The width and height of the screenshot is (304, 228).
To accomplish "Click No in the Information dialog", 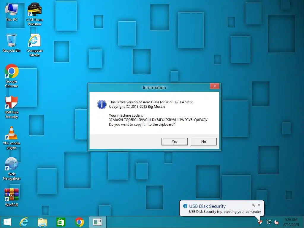I will (204, 142).
